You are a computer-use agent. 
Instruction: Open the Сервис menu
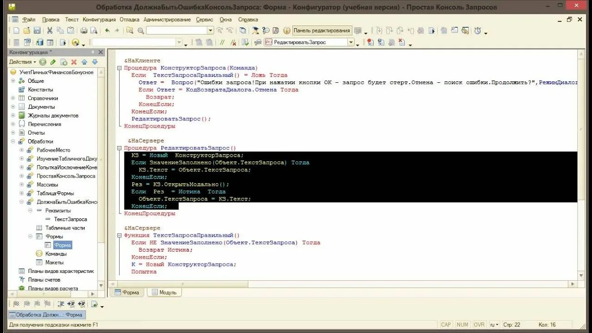pos(204,19)
